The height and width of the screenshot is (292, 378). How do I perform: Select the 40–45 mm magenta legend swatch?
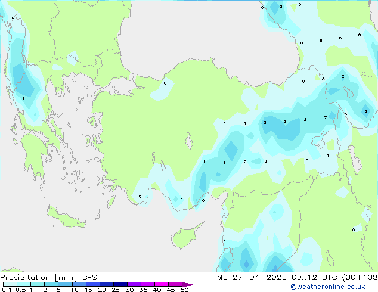162,284
